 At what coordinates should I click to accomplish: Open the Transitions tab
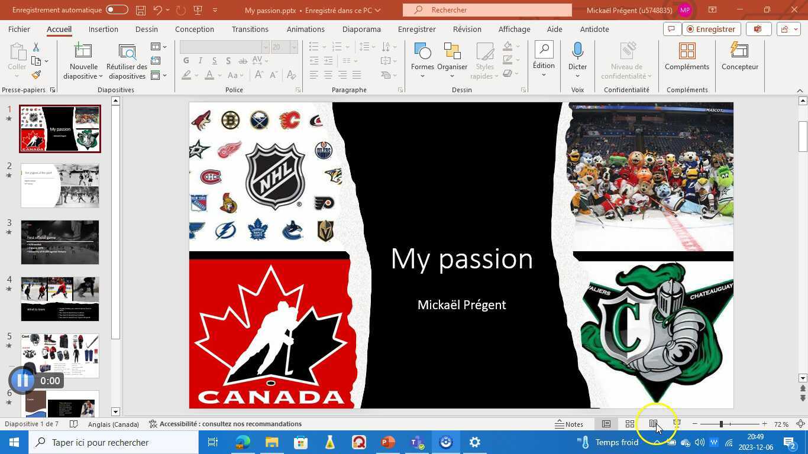(x=250, y=29)
